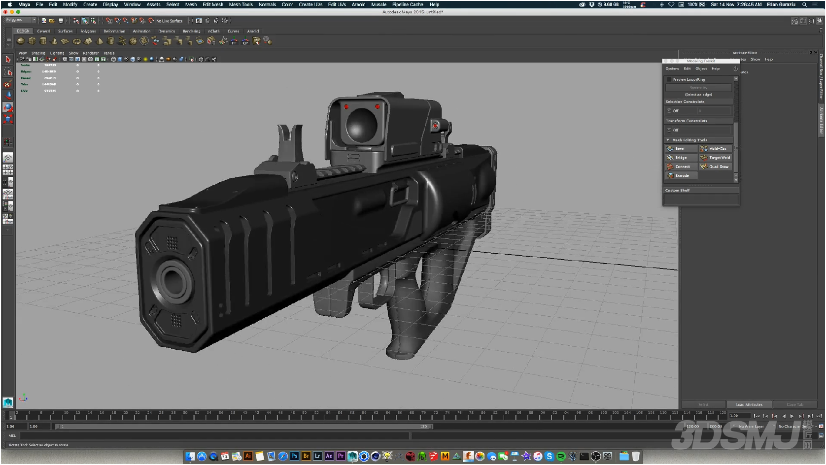The height and width of the screenshot is (465, 826).
Task: Activate the Rotate tool in toolbox
Action: (8, 107)
